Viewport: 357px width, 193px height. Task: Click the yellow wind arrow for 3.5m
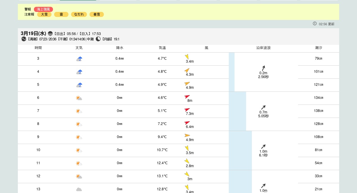pyautogui.click(x=187, y=148)
